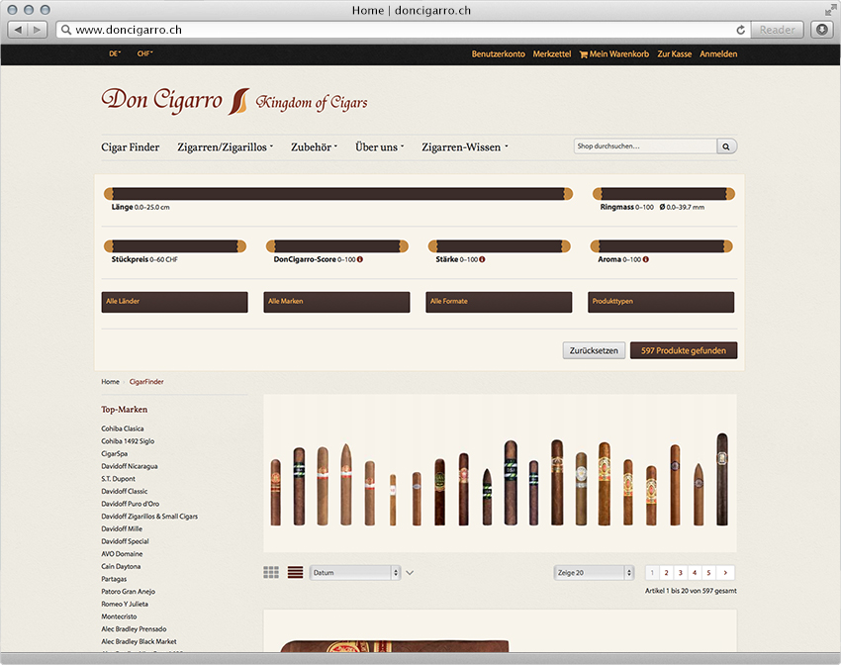Click the Aroma slider left handle

point(596,246)
